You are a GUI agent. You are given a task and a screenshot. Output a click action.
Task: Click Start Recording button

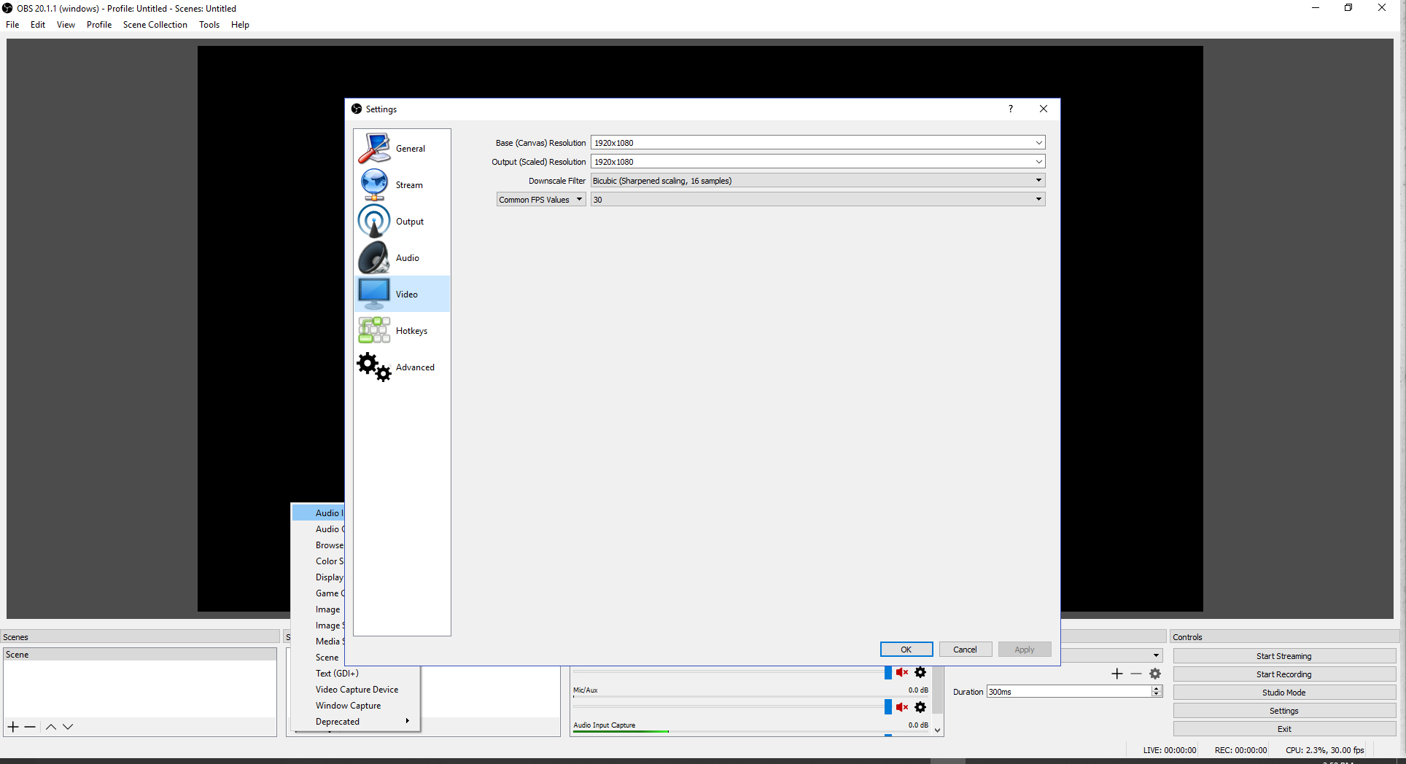tap(1284, 674)
